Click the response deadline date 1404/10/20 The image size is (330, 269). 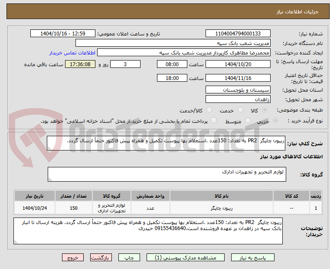point(238,64)
